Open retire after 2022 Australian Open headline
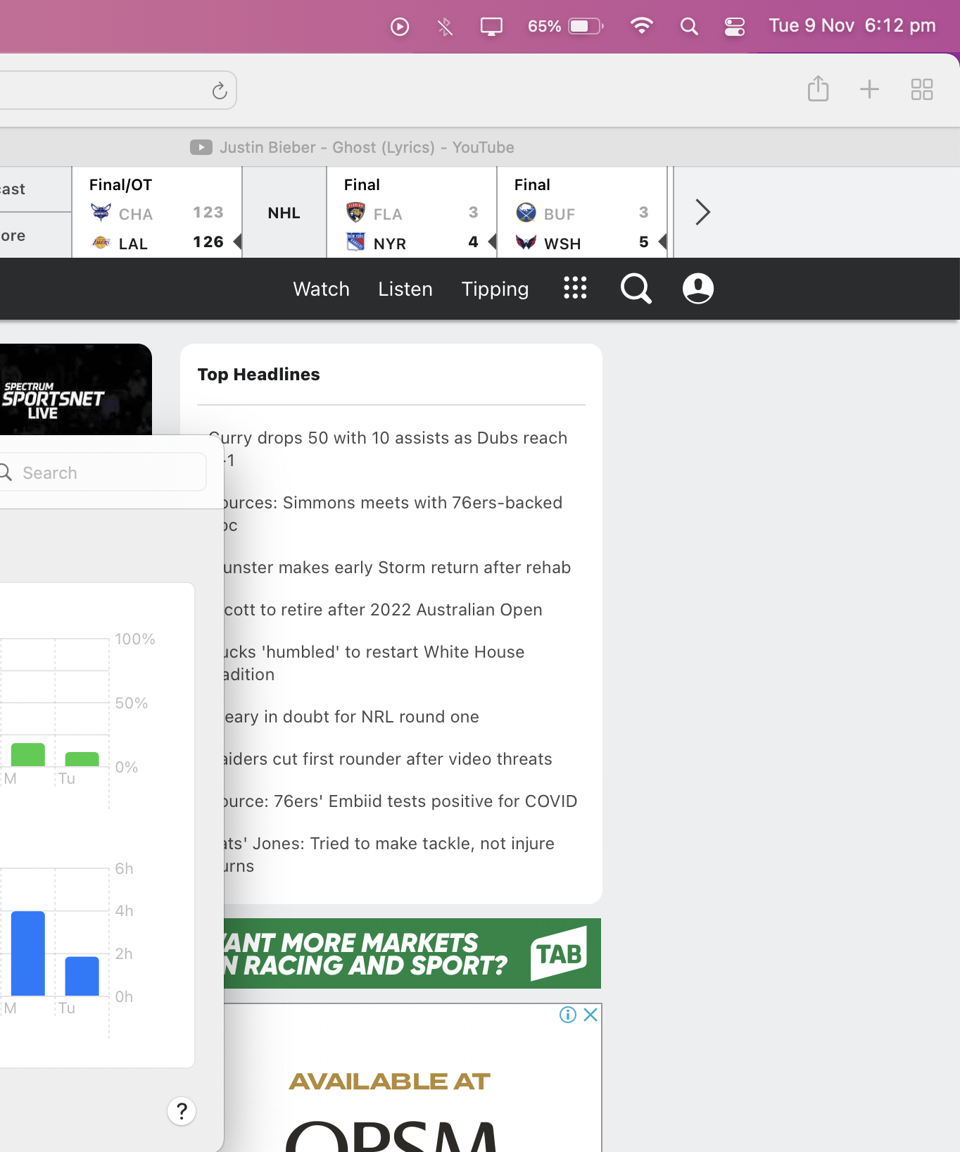960x1152 pixels. pyautogui.click(x=383, y=610)
